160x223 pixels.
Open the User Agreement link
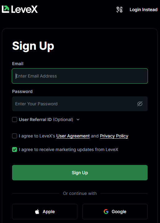point(73,136)
